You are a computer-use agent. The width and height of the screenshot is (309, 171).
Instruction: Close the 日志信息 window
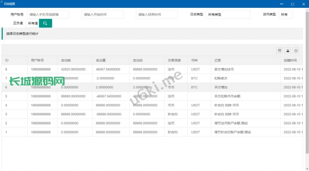pyautogui.click(x=304, y=4)
